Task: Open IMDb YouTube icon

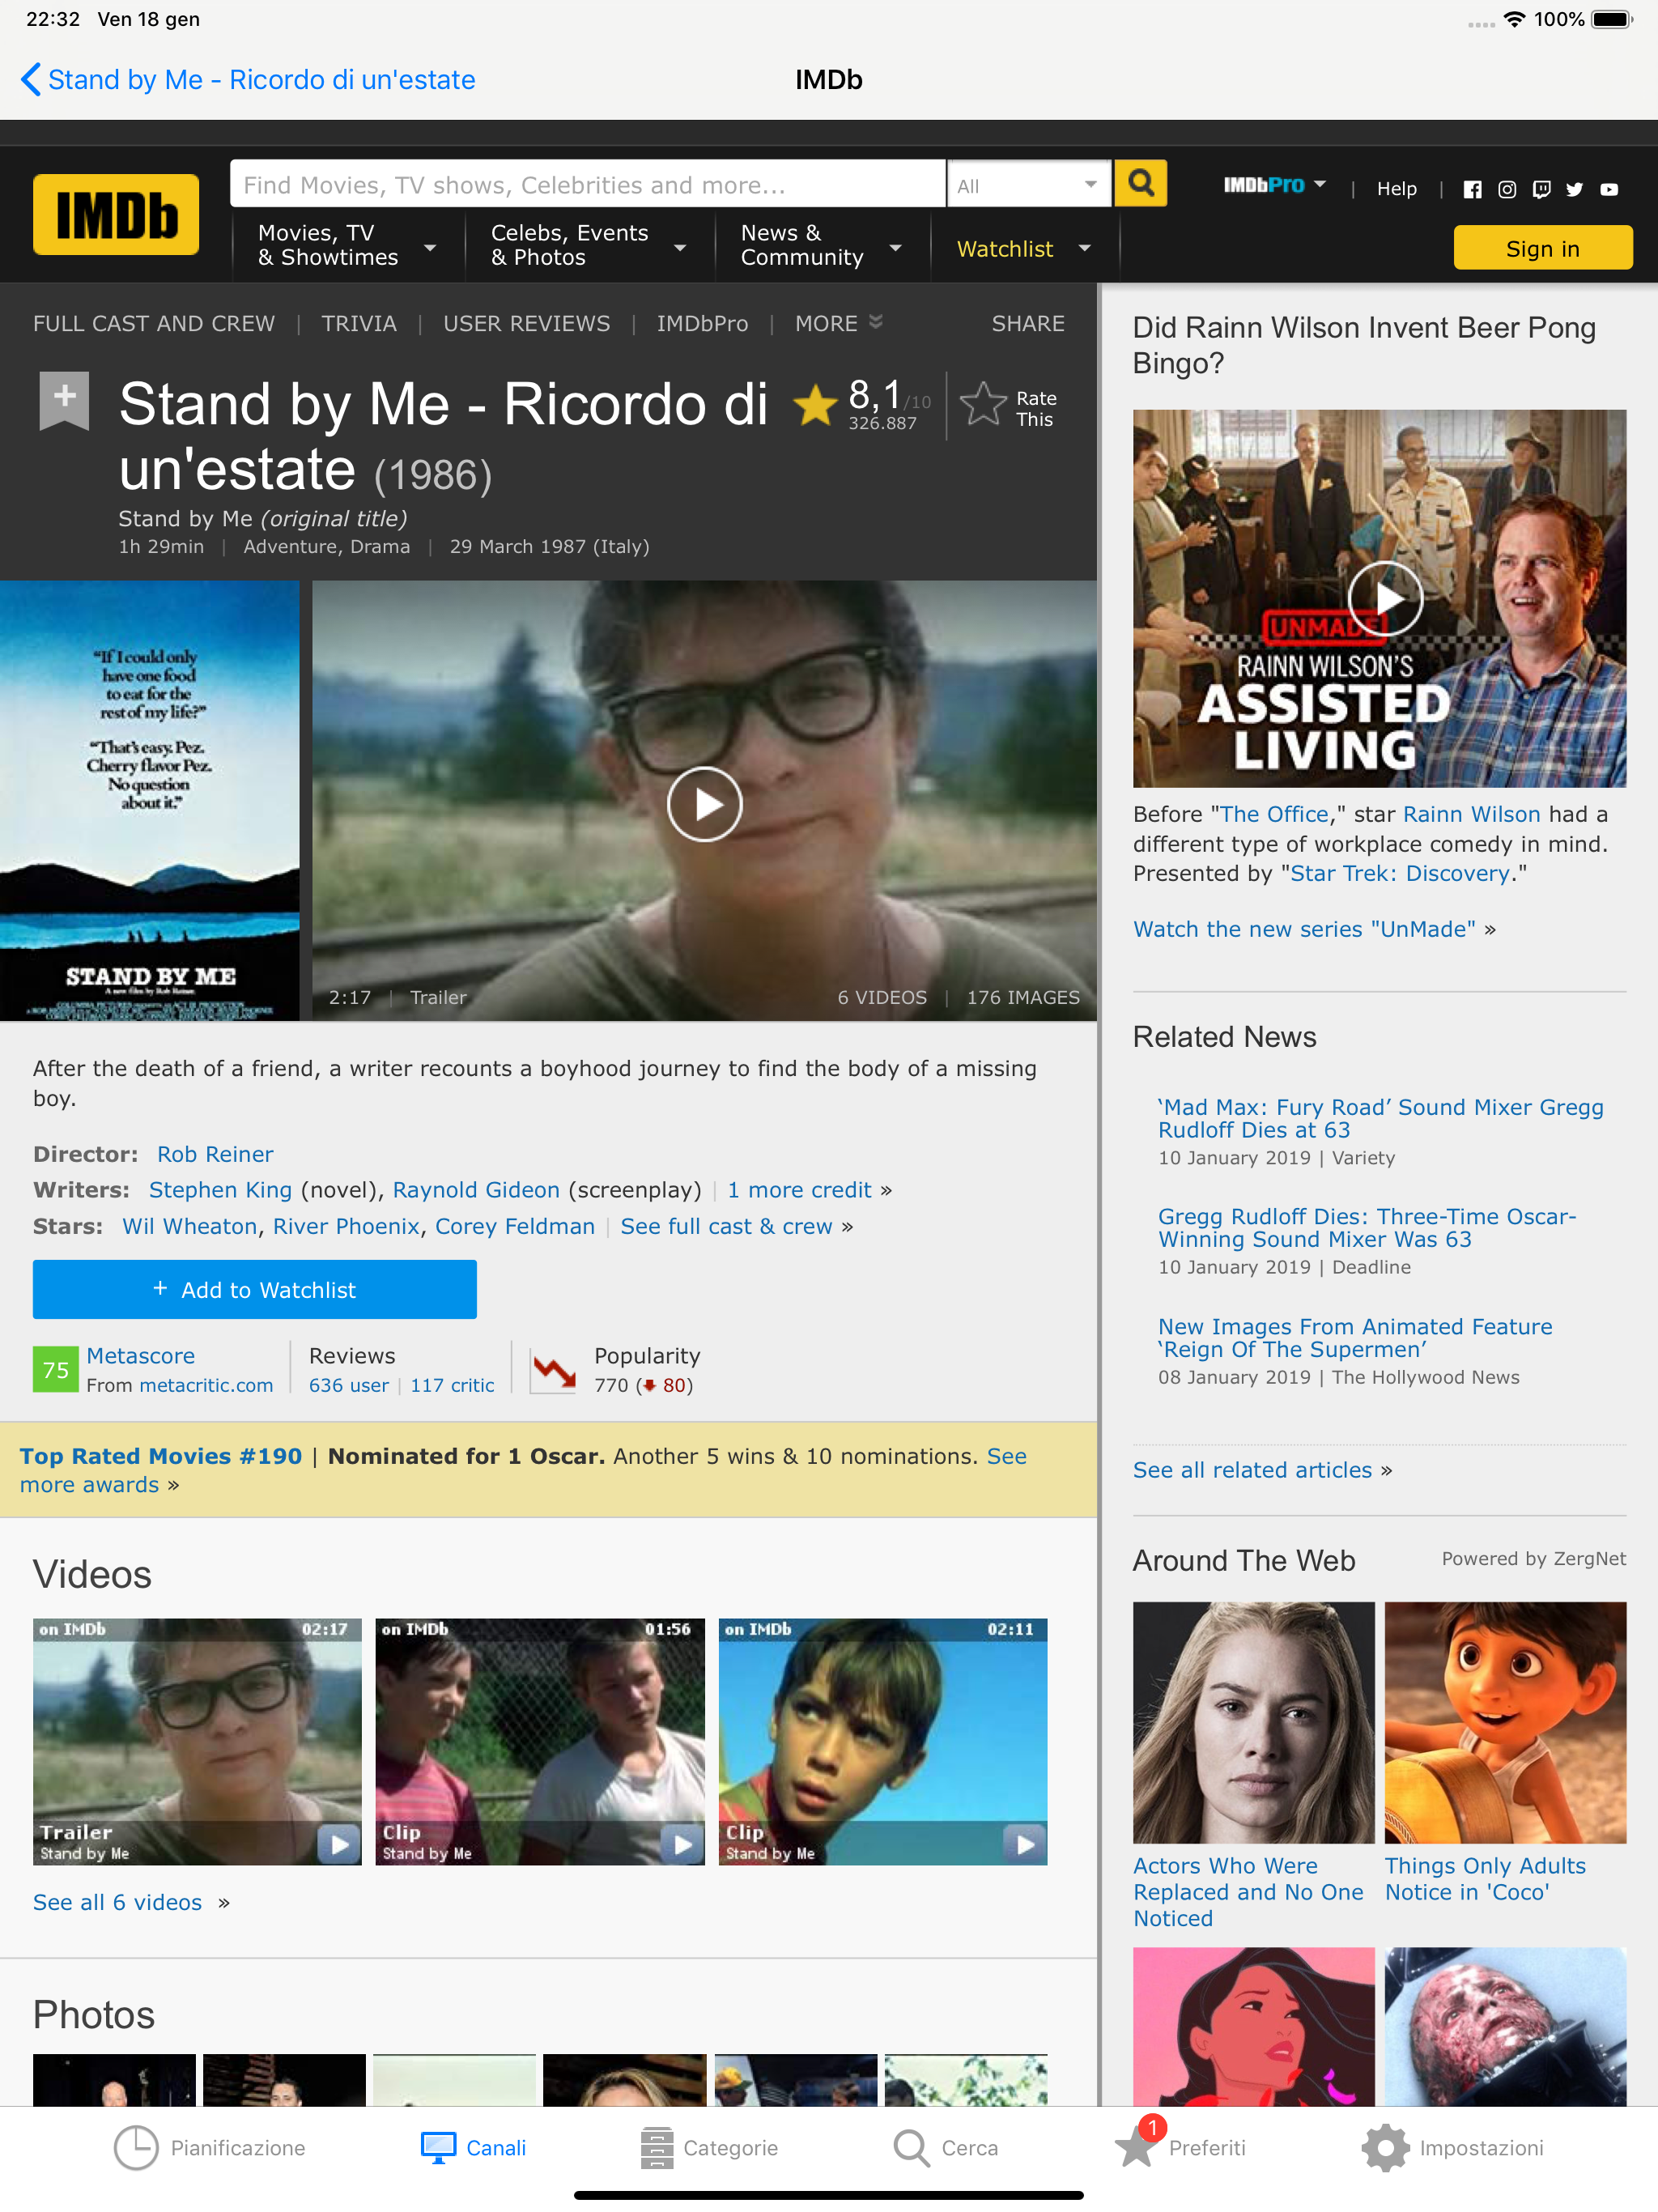Action: click(x=1609, y=189)
